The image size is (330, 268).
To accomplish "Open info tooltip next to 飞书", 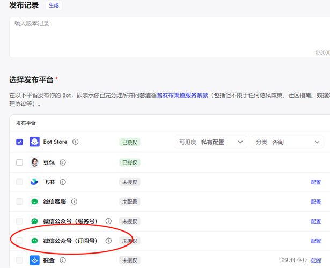I will click(63, 182).
